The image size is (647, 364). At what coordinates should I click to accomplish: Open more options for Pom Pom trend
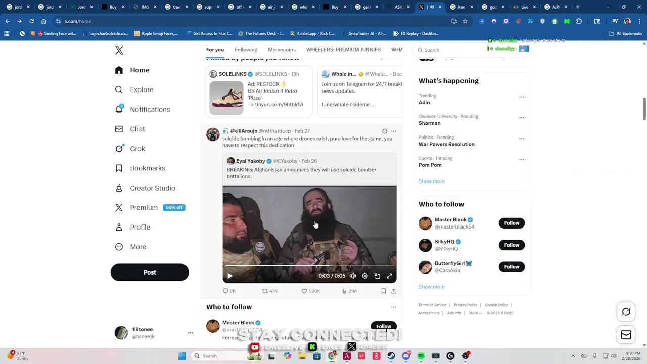tap(522, 159)
